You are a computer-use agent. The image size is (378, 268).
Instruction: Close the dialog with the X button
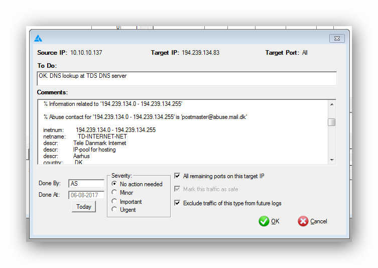coord(337,38)
